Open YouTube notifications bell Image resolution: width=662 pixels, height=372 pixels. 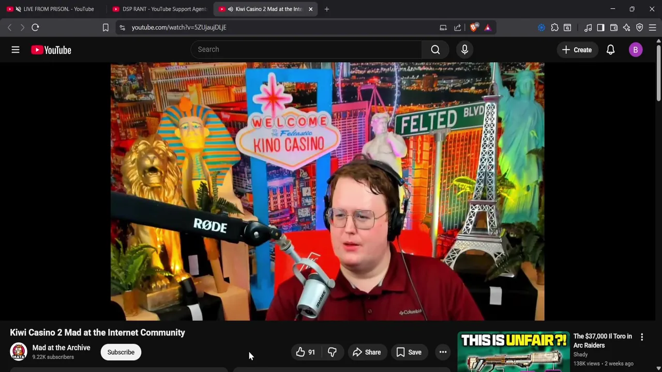point(610,50)
